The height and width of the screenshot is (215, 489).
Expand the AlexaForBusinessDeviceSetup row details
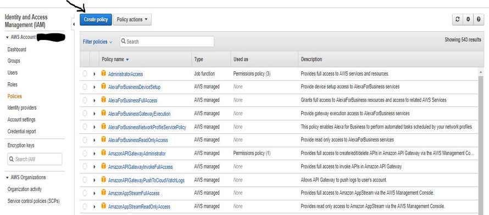pyautogui.click(x=94, y=87)
